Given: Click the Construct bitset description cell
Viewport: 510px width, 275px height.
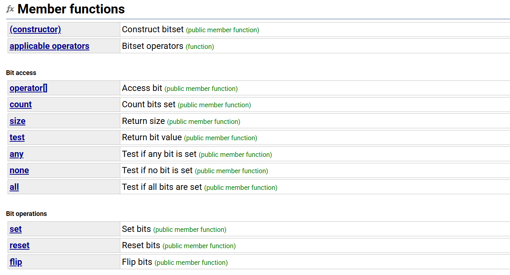Looking at the screenshot, I should coord(153,30).
